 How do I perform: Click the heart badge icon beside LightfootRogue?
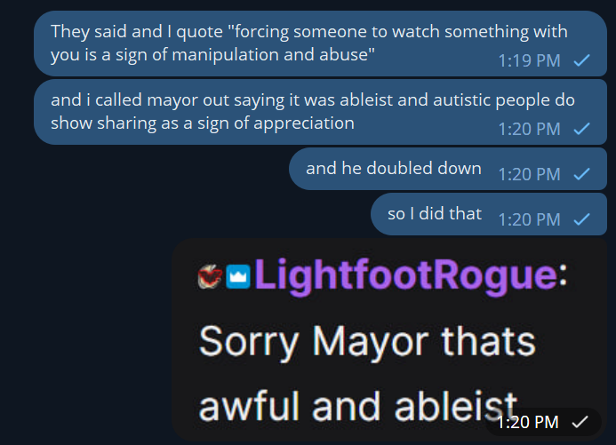210,276
